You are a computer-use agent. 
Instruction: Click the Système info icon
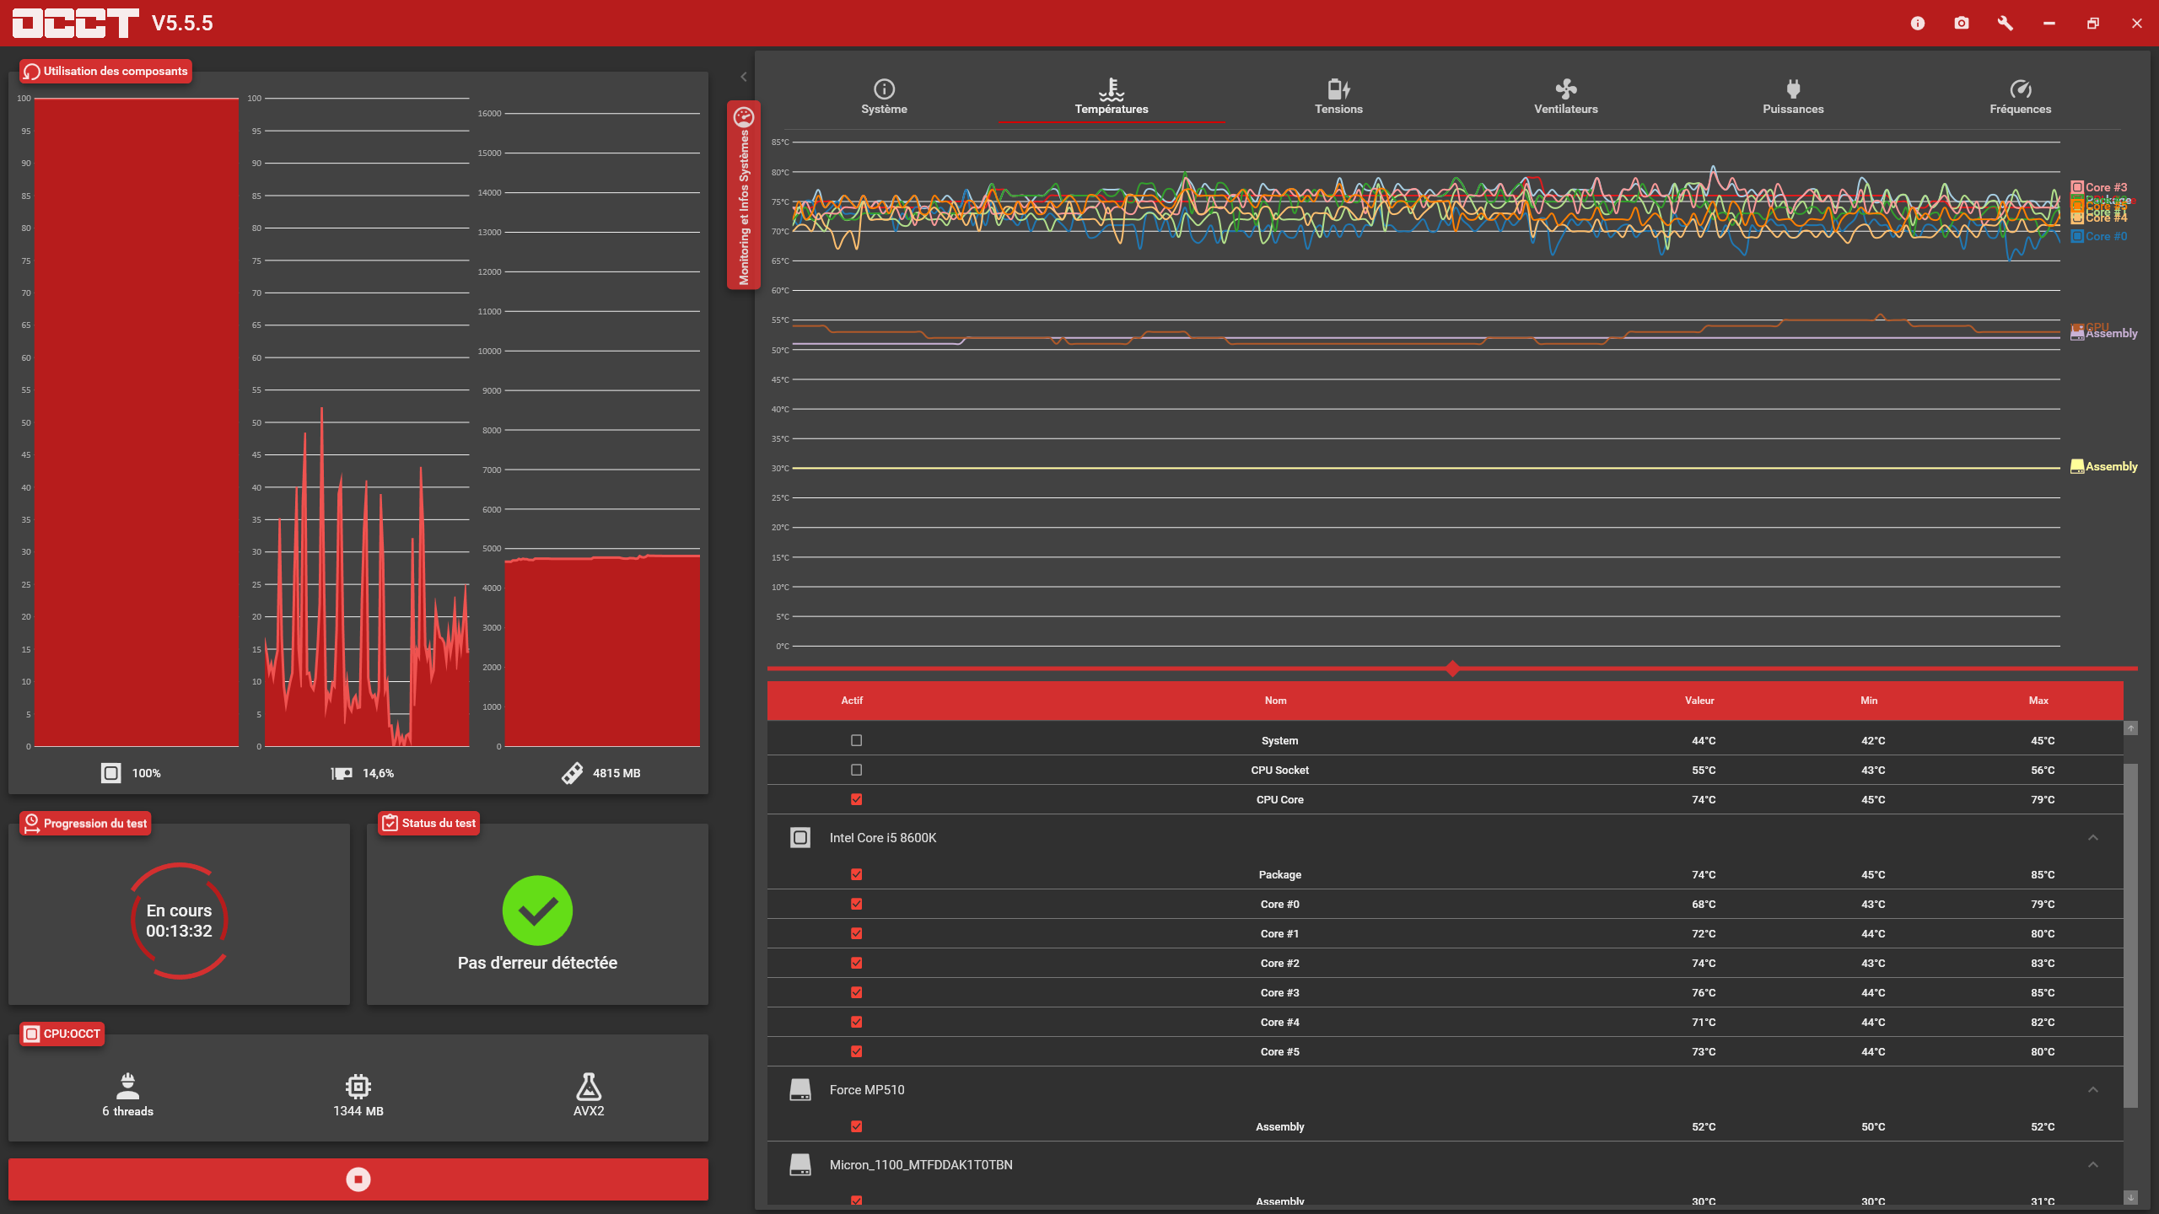[x=884, y=89]
